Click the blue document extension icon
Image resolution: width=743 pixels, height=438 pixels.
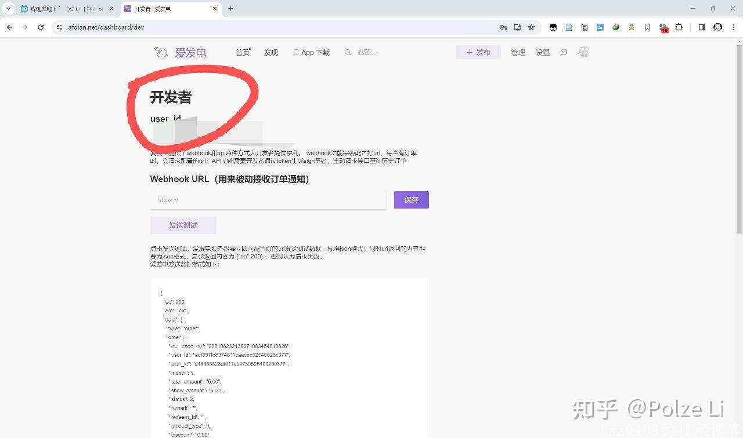click(569, 27)
